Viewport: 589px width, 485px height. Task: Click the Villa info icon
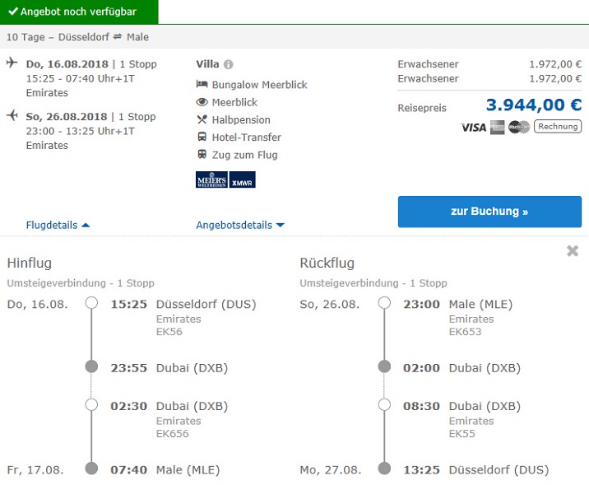tap(229, 64)
